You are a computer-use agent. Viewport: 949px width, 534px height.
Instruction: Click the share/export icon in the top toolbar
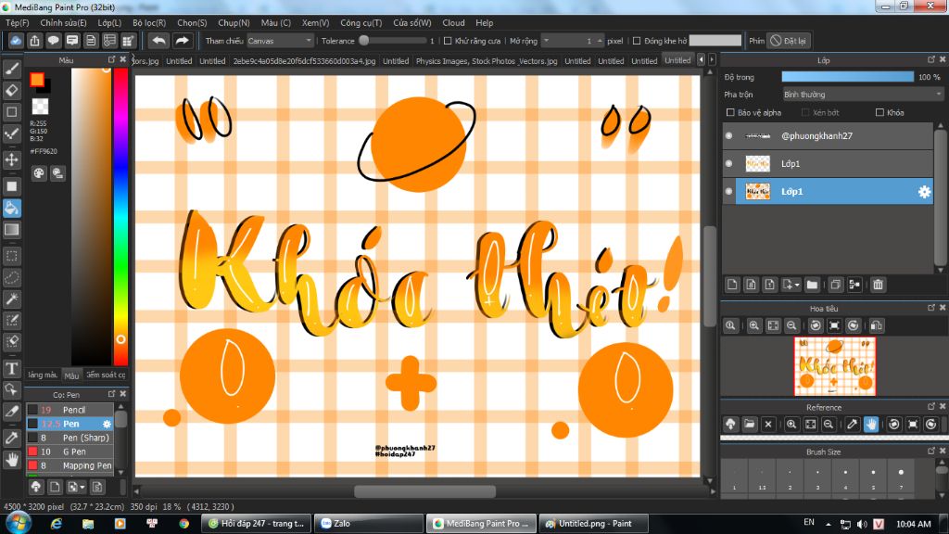click(x=34, y=41)
